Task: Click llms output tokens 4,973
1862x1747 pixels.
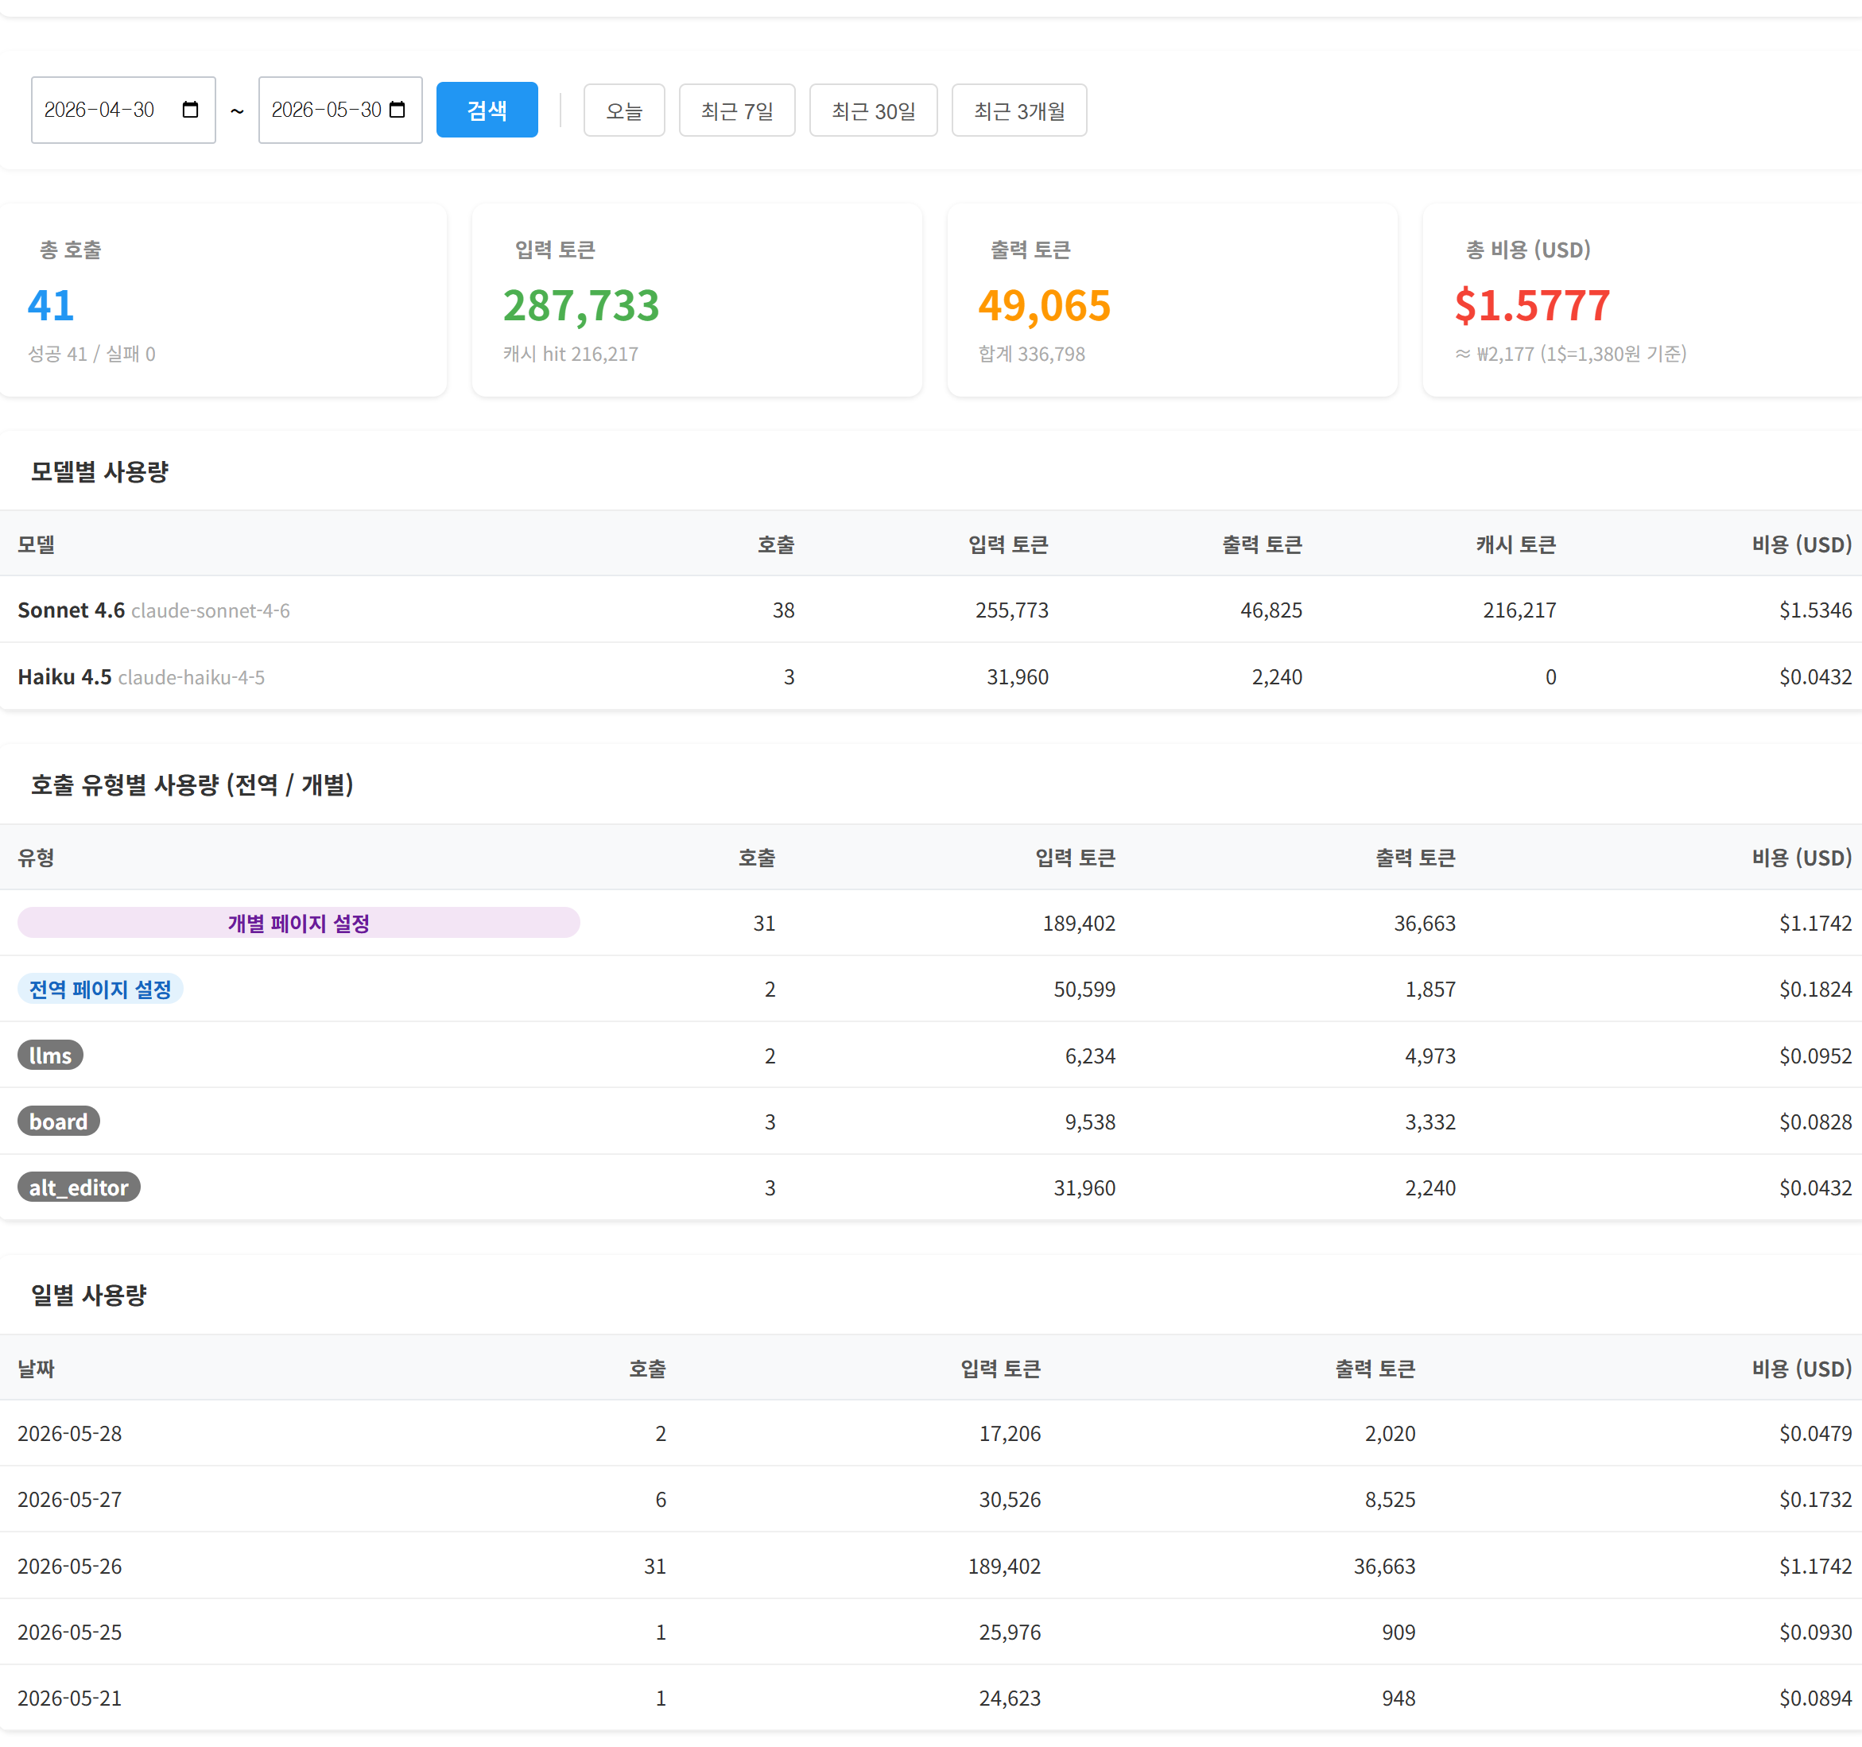Action: 1429,1056
